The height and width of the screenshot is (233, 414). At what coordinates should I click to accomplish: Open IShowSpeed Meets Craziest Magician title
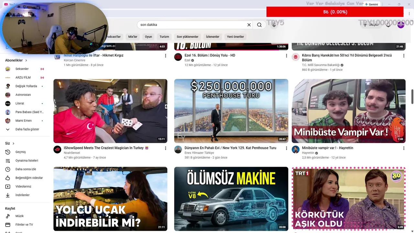pyautogui.click(x=106, y=148)
